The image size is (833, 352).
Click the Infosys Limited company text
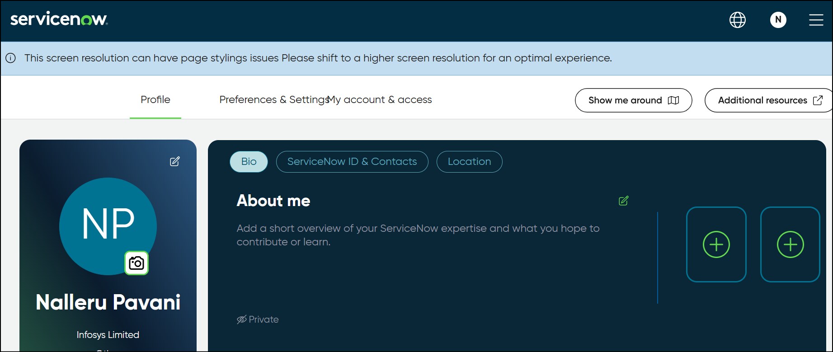tap(108, 335)
